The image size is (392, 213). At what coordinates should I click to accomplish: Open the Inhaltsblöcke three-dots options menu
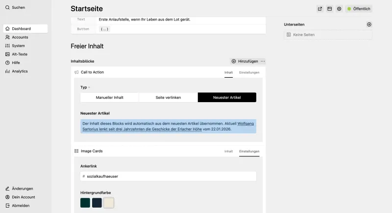[263, 62]
